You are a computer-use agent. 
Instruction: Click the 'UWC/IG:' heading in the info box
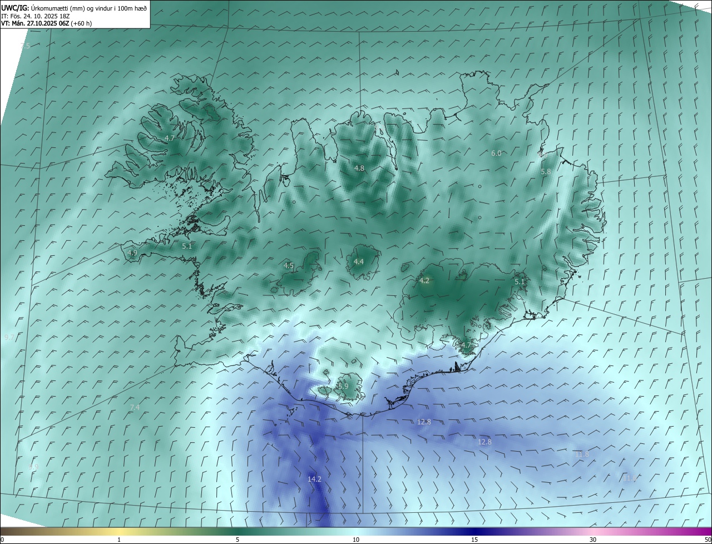tap(15, 8)
